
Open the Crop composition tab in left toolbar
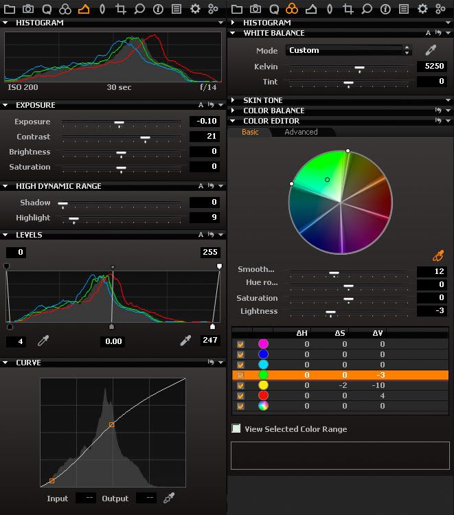tap(121, 9)
